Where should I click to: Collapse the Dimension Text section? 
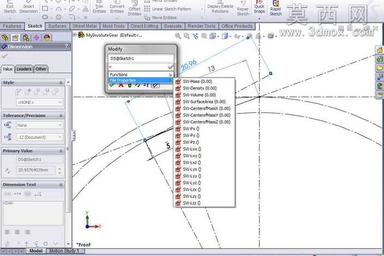click(61, 184)
